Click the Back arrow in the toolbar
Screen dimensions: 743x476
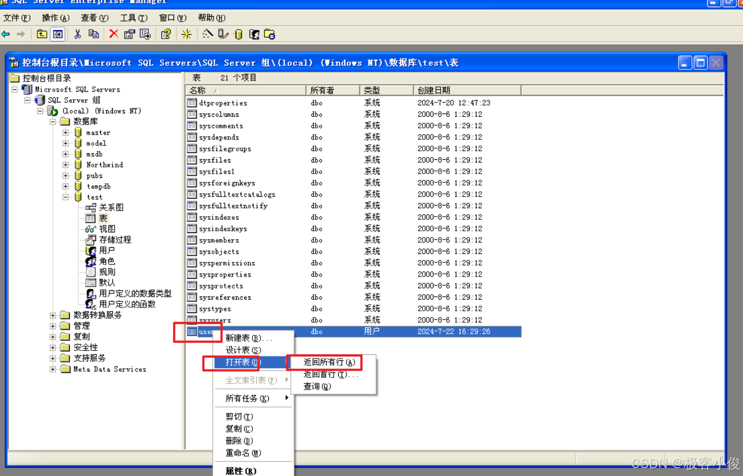coord(6,34)
